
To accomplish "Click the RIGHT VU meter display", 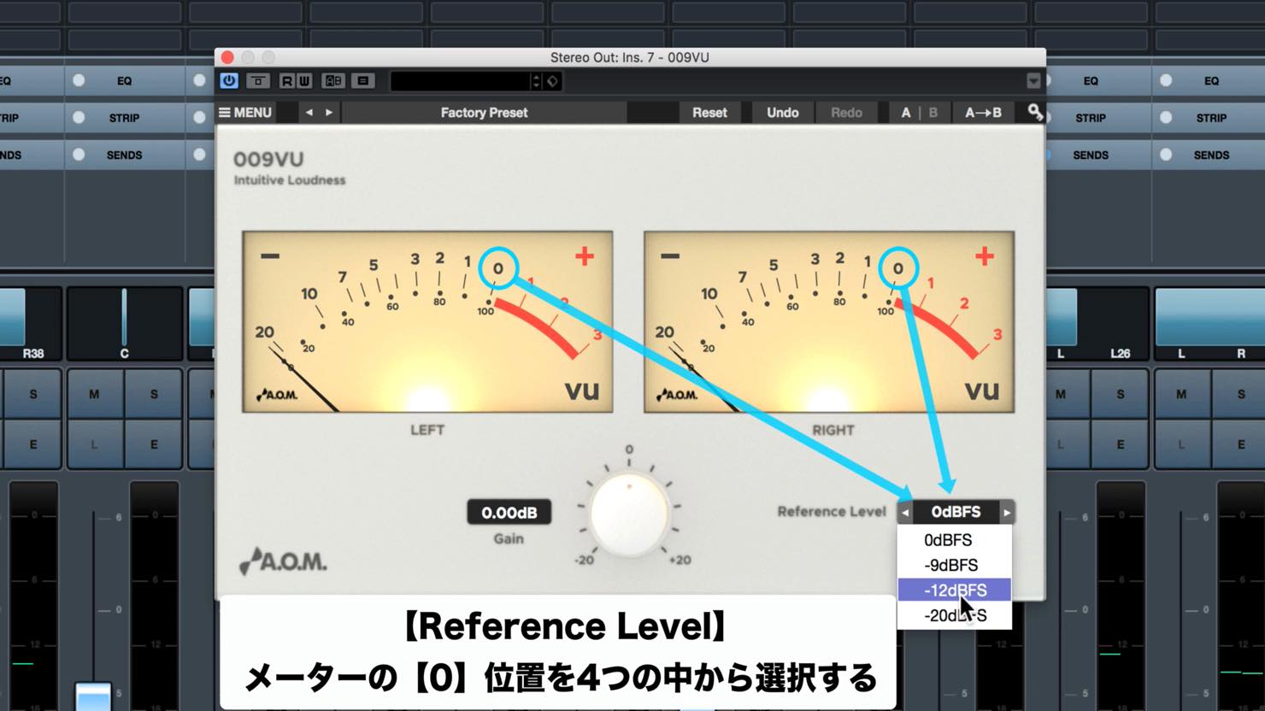I will tap(828, 322).
